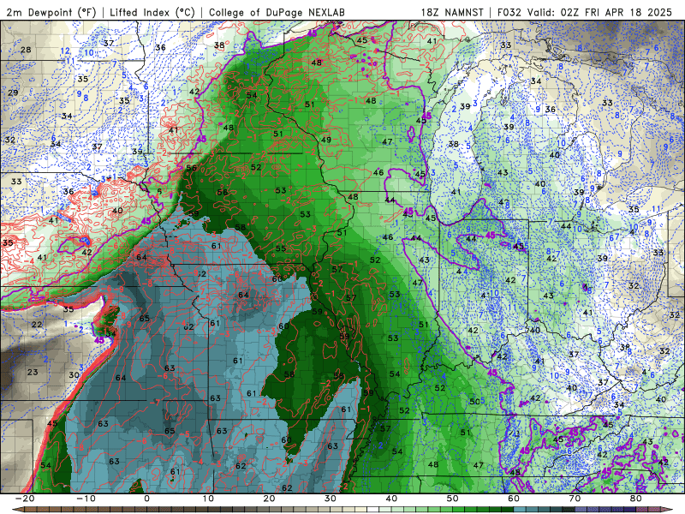Click the black "28" dewpoint value on the map
685x514 pixels.
(x=26, y=50)
